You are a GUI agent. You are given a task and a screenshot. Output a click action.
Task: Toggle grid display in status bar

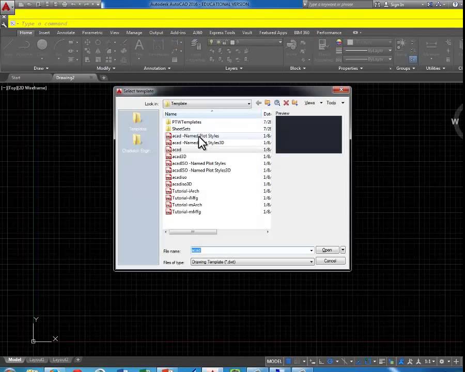click(x=288, y=361)
